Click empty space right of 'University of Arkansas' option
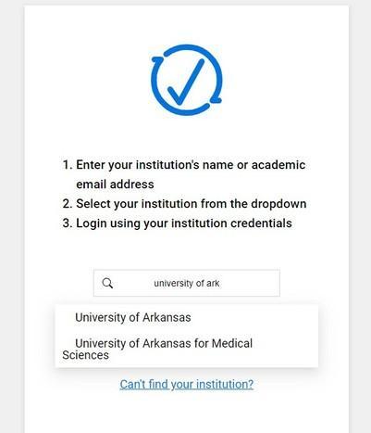 pos(253,317)
